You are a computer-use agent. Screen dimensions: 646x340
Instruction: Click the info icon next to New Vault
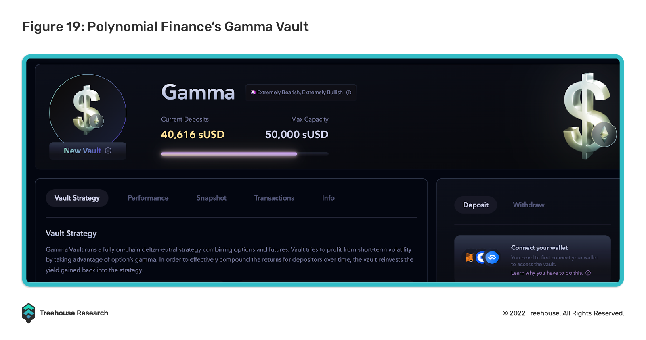(108, 151)
